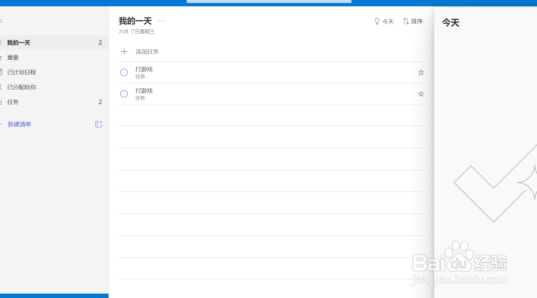This screenshot has height=298, width=537.
Task: Open the 重要 list in sidebar
Action: [13, 58]
